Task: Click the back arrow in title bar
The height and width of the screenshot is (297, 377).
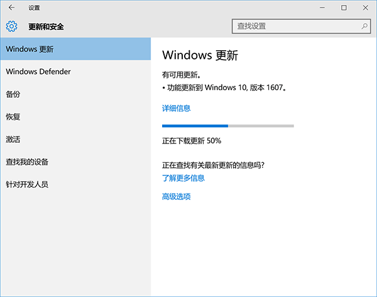Action: tap(11, 8)
